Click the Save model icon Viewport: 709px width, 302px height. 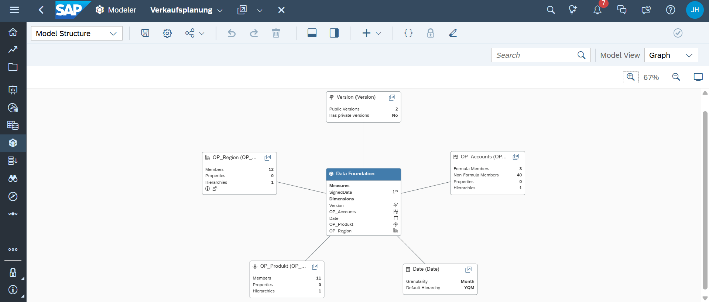point(145,33)
